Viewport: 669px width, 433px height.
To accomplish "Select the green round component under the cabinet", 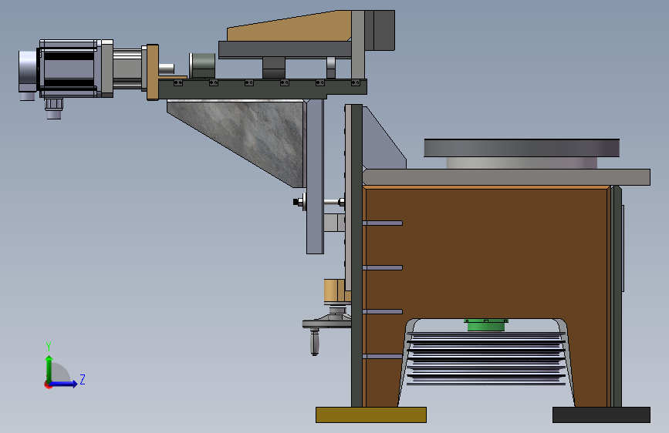I will (x=485, y=325).
